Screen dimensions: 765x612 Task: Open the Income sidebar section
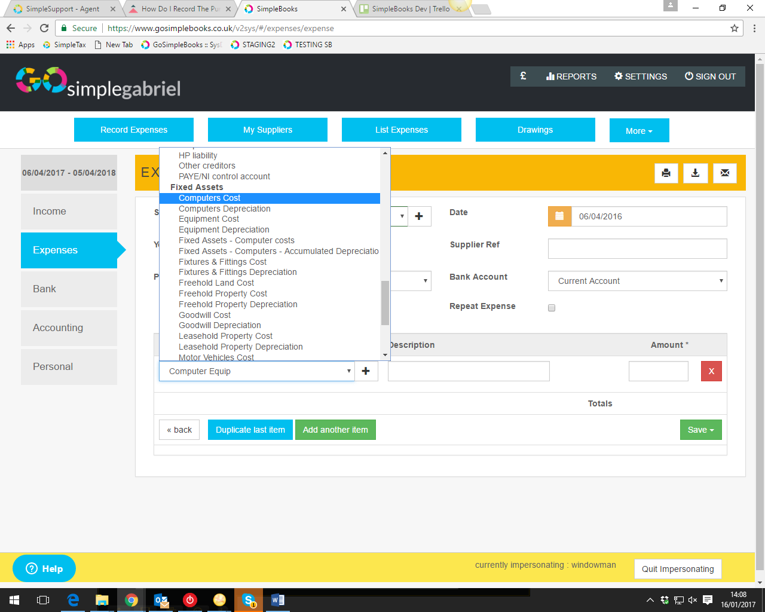pos(69,212)
